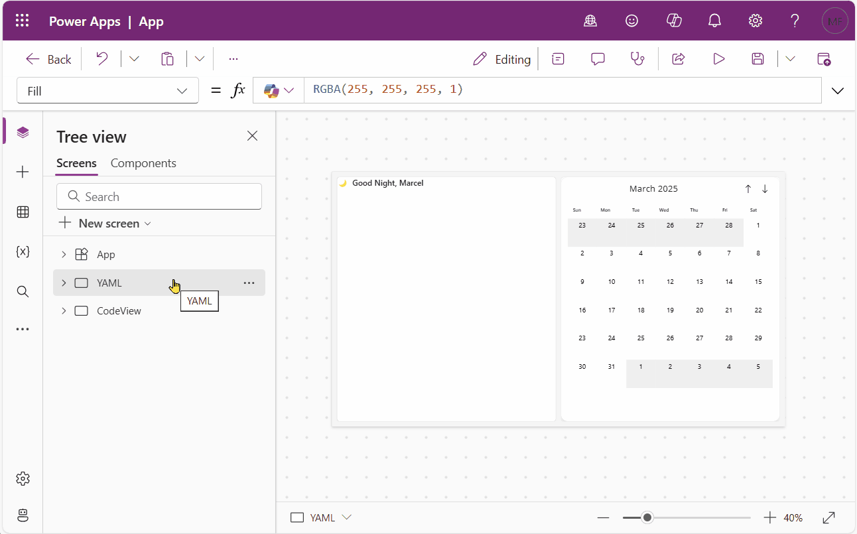Open Copilot from the top bar

[674, 21]
